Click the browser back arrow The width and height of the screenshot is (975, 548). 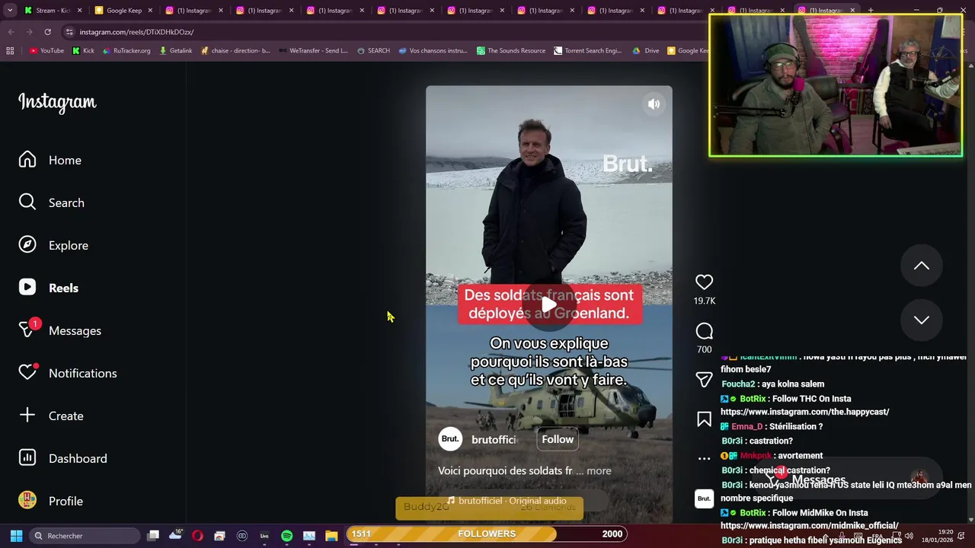11,32
